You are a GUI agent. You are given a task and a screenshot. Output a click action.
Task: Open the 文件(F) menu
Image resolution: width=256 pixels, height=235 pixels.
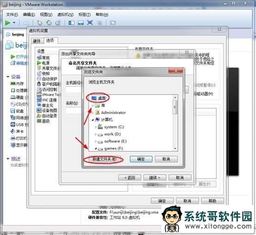coord(12,14)
